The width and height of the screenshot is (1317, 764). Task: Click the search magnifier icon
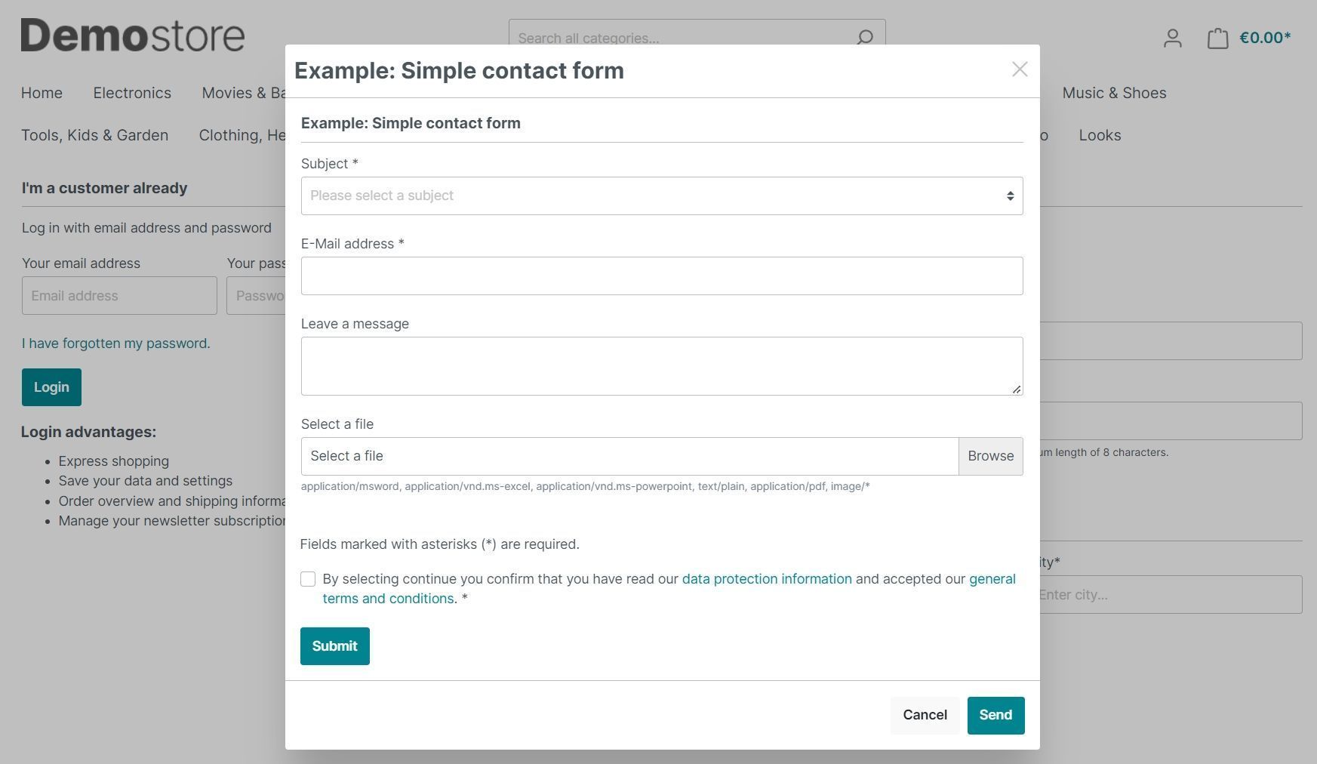865,38
